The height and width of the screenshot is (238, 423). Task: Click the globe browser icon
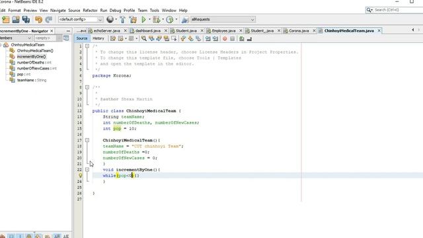(110, 19)
